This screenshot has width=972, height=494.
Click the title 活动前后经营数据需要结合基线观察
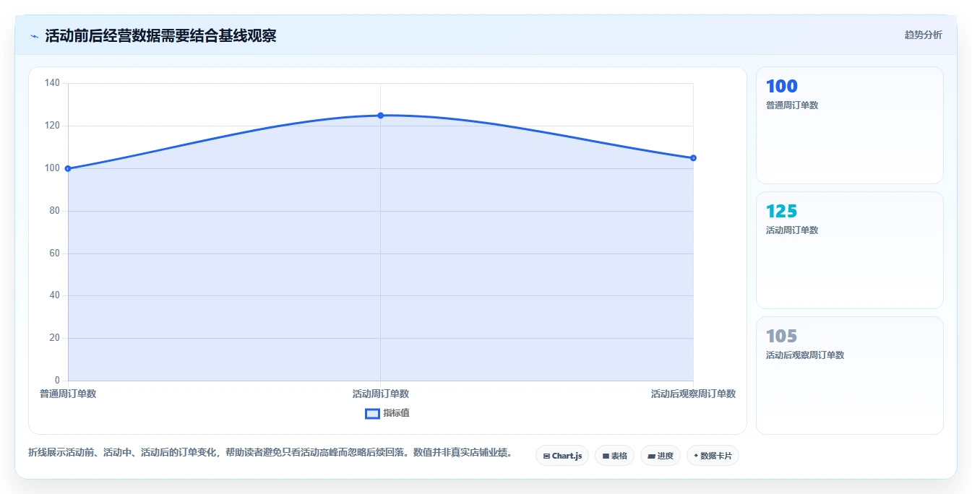click(x=160, y=35)
